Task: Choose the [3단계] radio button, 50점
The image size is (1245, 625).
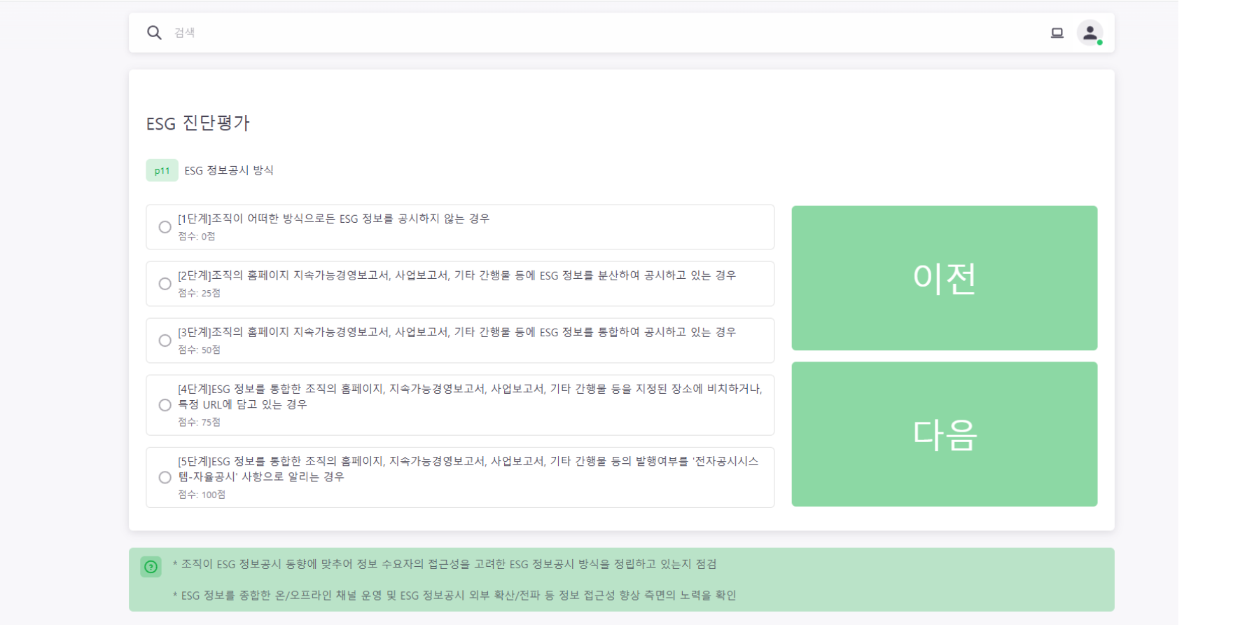Action: 165,341
